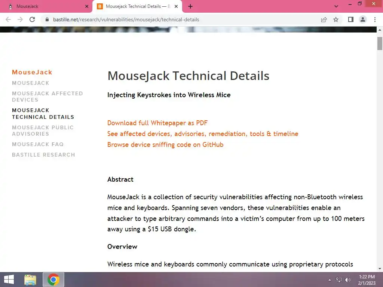The height and width of the screenshot is (287, 383).
Task: Expand the tab search chevron
Action: coord(336,6)
